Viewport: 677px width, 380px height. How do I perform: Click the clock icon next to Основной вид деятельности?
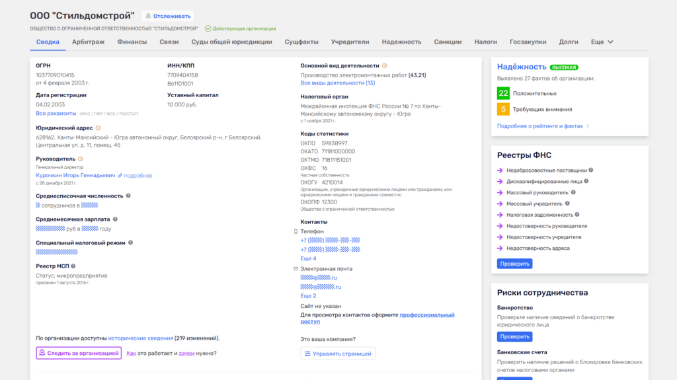pos(384,65)
